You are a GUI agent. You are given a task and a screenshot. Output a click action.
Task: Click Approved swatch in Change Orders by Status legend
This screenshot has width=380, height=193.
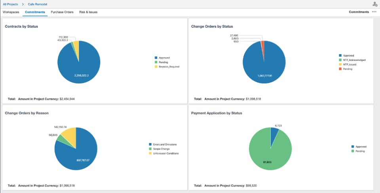point(340,55)
